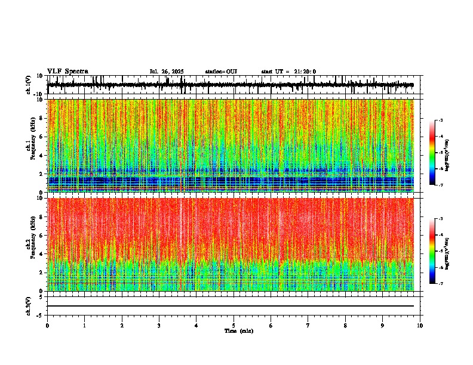Click the "5" tick of the ch.3(V) panel
This screenshot has width=473, height=365.
point(41,297)
